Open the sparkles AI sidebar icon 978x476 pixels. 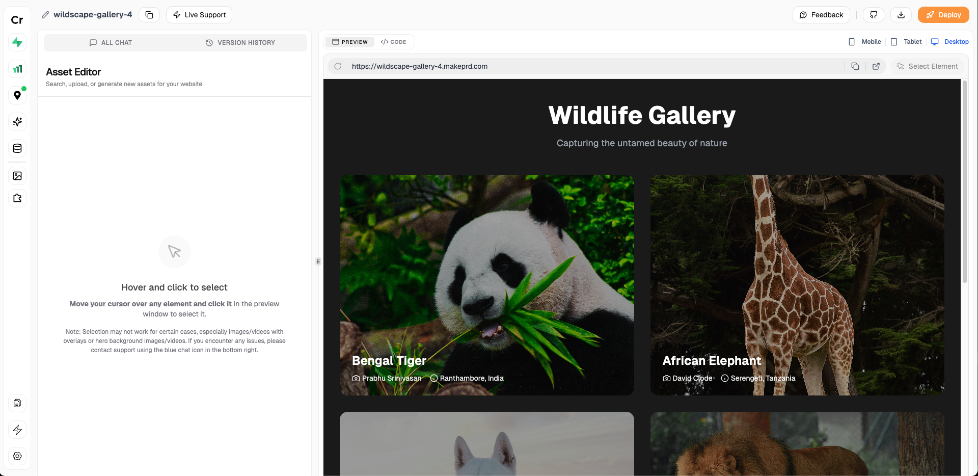(x=17, y=122)
